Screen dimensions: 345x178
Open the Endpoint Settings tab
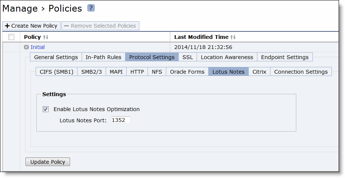coord(285,57)
